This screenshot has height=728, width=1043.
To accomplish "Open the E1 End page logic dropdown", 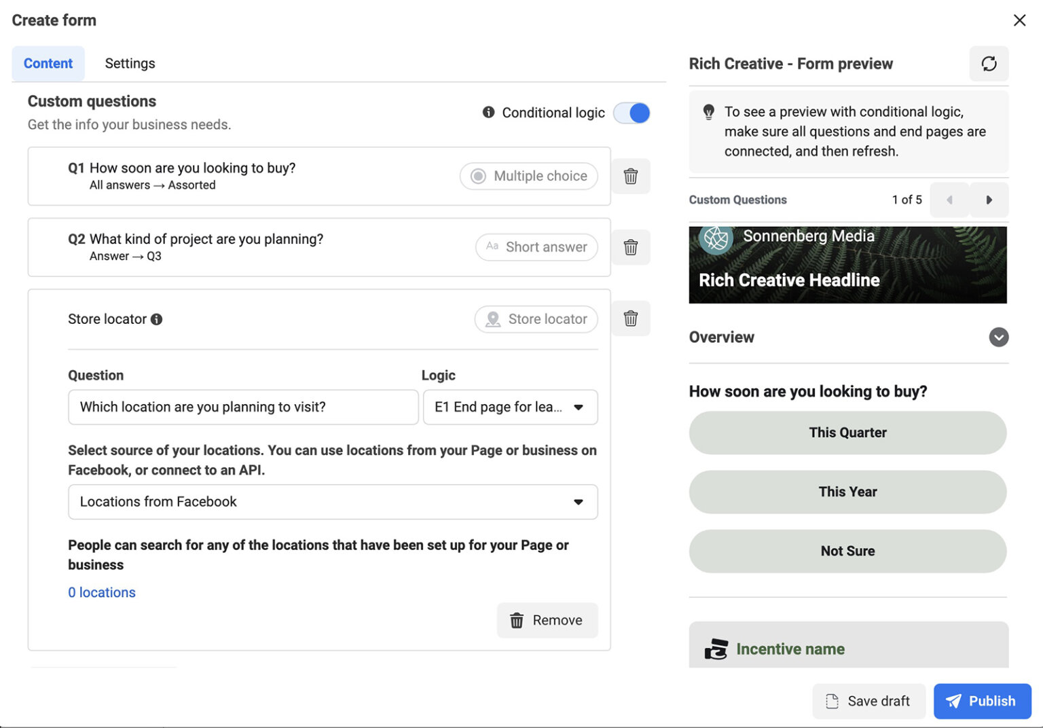I will tap(510, 407).
